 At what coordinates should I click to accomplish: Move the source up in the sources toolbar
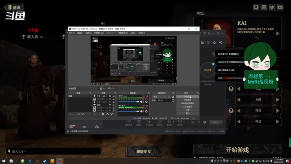107,114
